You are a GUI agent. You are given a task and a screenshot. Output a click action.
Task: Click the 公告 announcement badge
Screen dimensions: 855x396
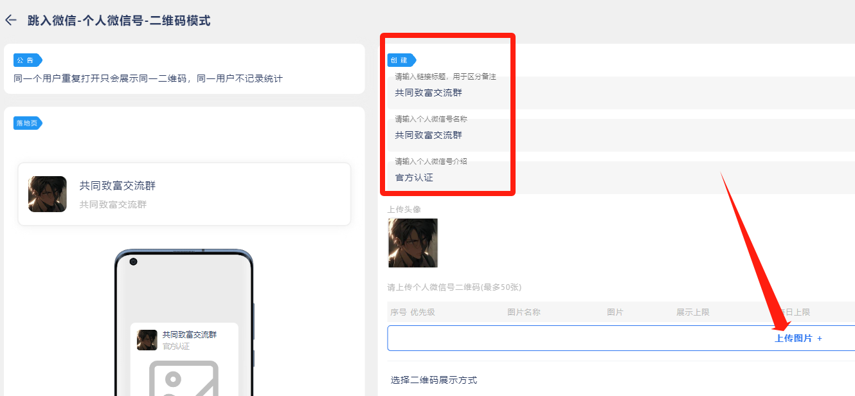(27, 59)
